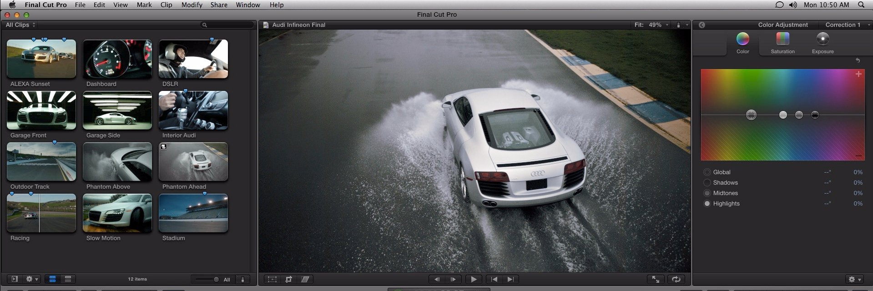Select the Transform tool in viewer

tap(272, 279)
